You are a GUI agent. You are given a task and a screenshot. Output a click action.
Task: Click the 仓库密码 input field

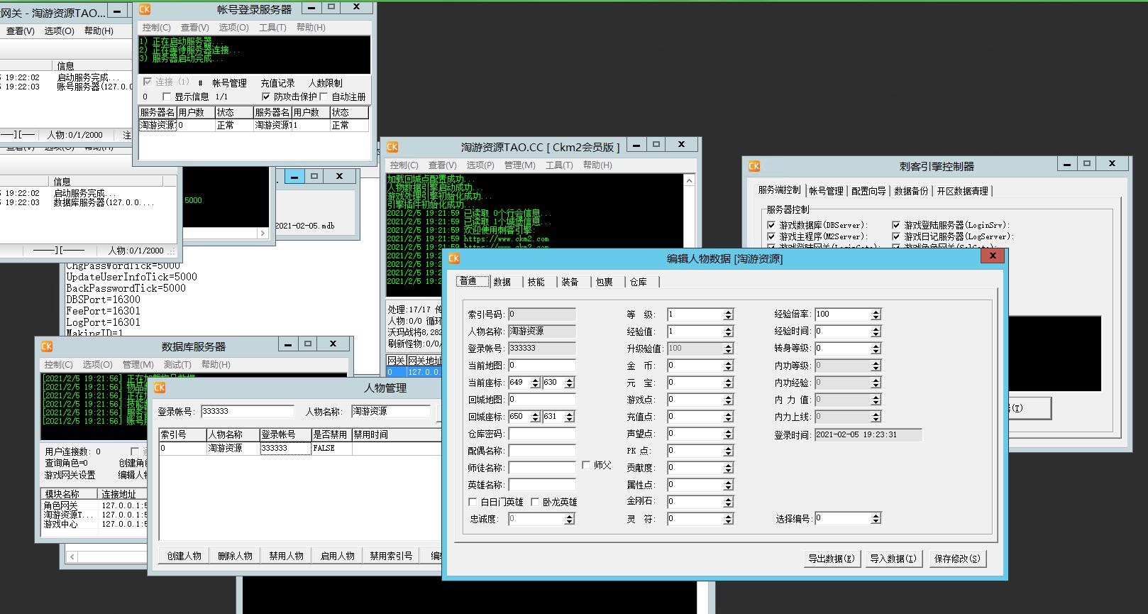point(542,434)
